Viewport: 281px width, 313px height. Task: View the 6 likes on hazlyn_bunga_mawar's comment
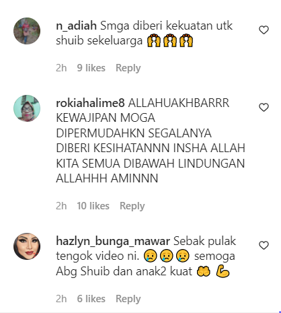91,299
